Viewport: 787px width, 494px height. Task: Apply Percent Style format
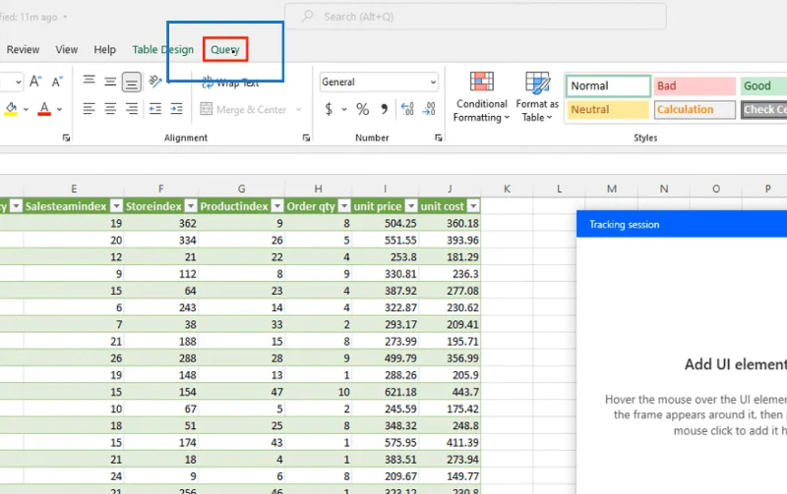click(362, 109)
